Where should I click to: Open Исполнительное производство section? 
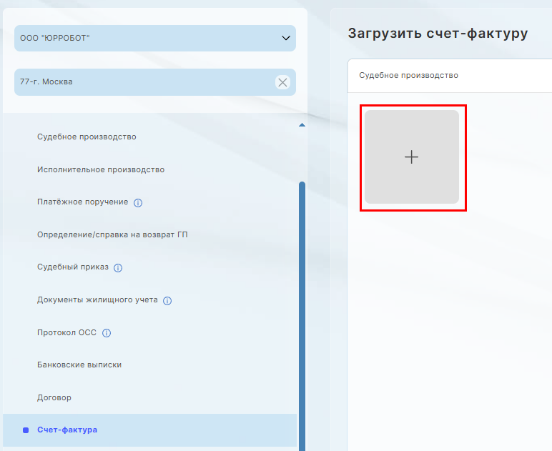point(101,169)
